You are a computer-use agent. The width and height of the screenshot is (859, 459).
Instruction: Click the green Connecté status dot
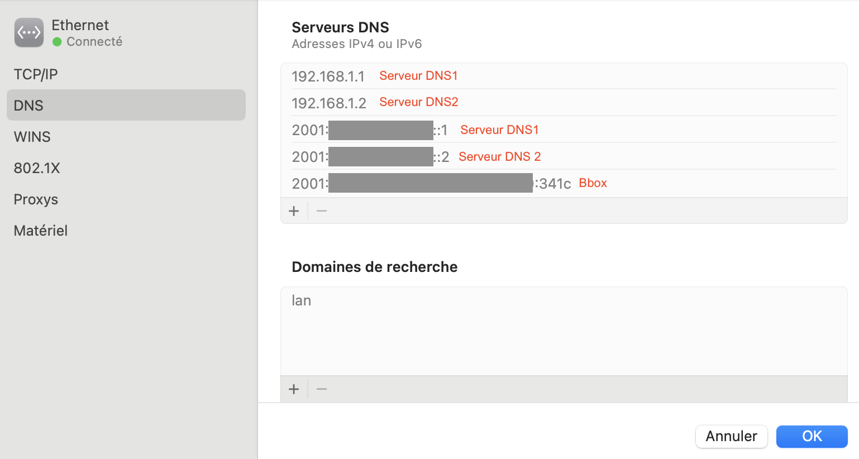(x=57, y=42)
